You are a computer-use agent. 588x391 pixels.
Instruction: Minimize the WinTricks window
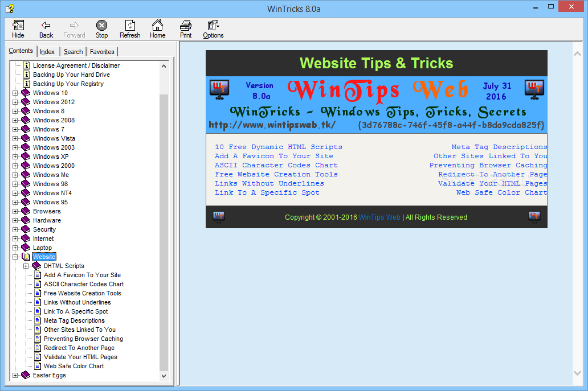[x=535, y=7]
